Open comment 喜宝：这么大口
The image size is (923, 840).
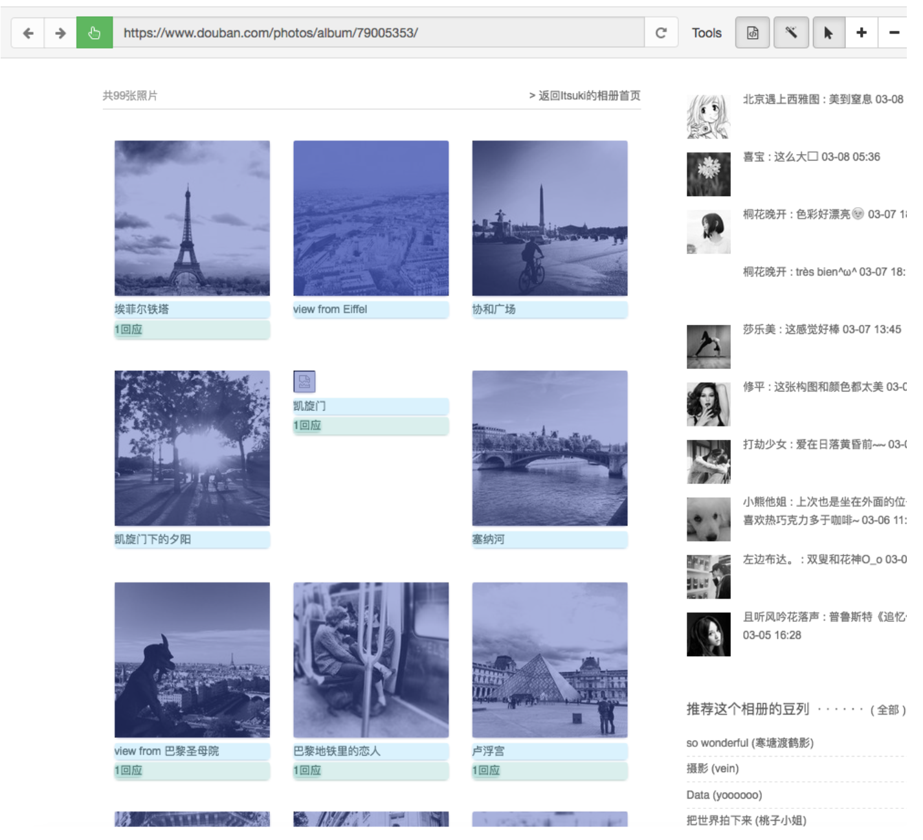click(812, 157)
